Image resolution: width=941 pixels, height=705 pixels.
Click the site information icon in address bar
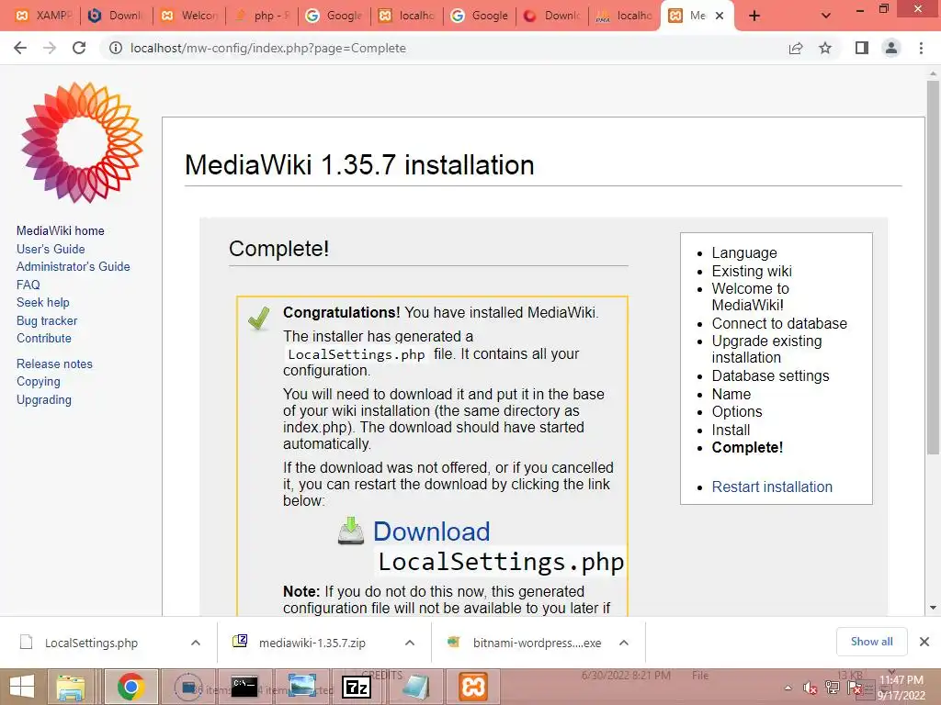pyautogui.click(x=115, y=48)
